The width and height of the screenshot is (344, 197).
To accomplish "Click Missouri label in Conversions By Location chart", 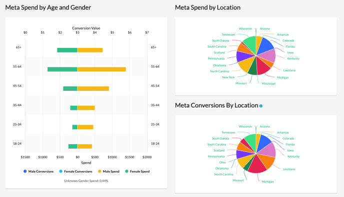I will (238, 181).
